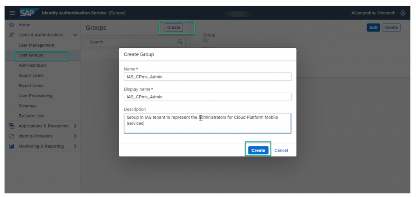Click the Groups search field

[136, 42]
